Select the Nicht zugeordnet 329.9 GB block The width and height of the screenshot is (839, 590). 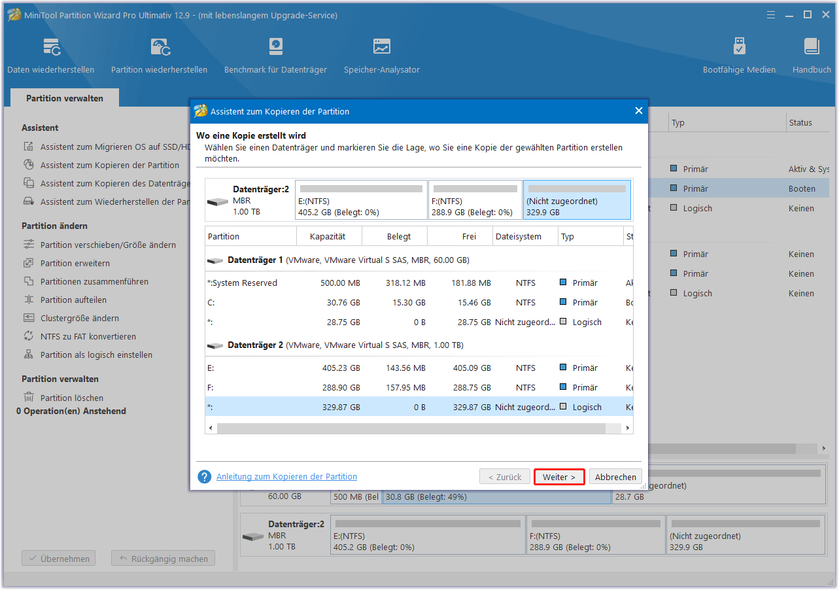[577, 200]
